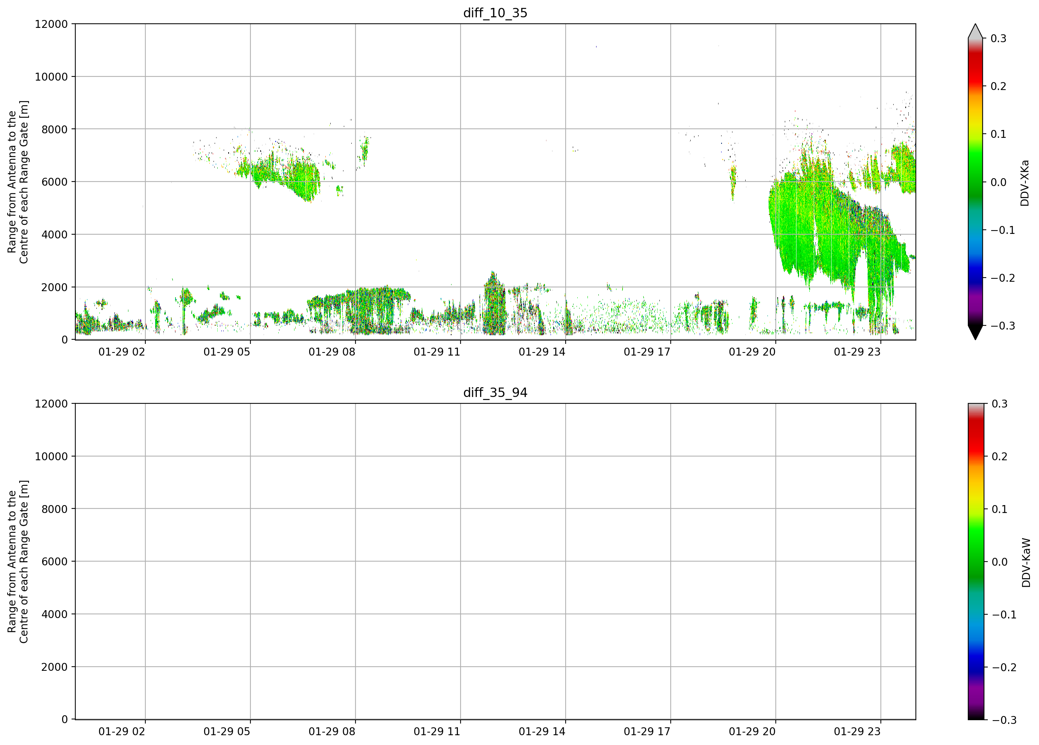1039x745 pixels.
Task: Click "01-29 08" tick under the diff_10_35 plot
Action: point(332,352)
